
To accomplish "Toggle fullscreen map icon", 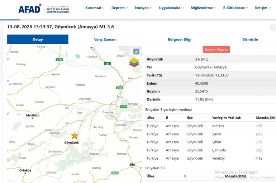I will pos(137,52).
